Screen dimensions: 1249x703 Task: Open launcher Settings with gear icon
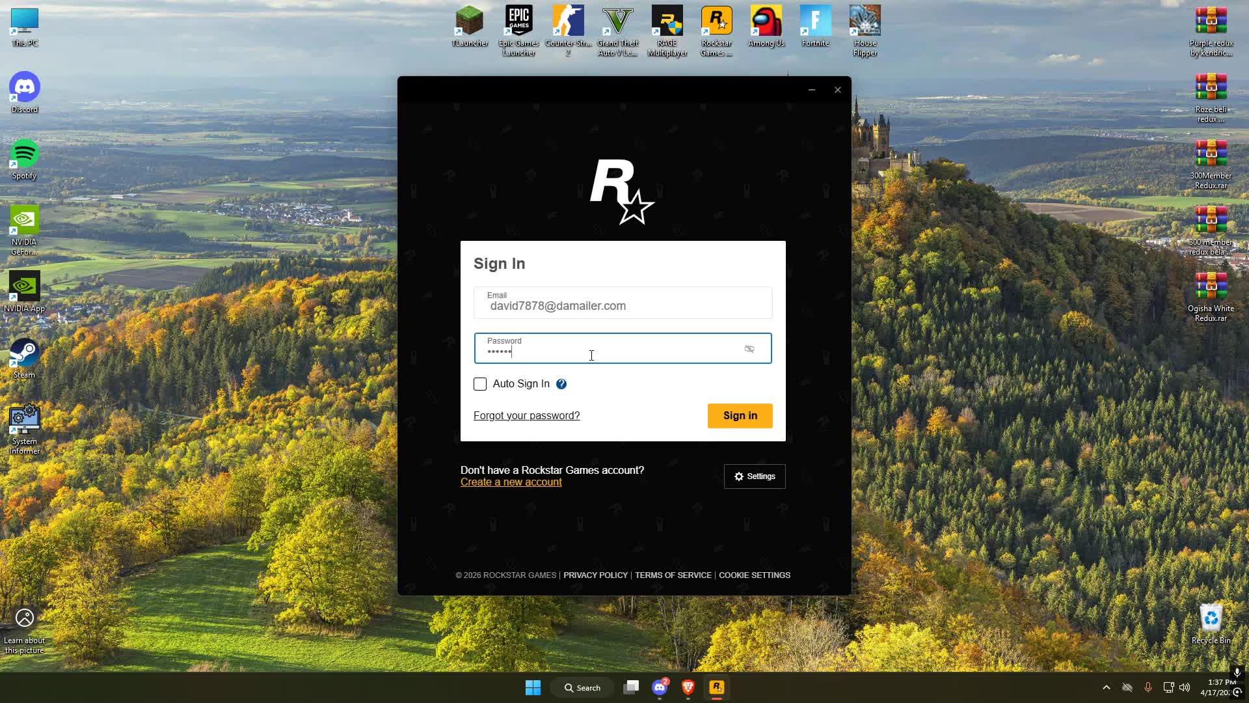(755, 476)
